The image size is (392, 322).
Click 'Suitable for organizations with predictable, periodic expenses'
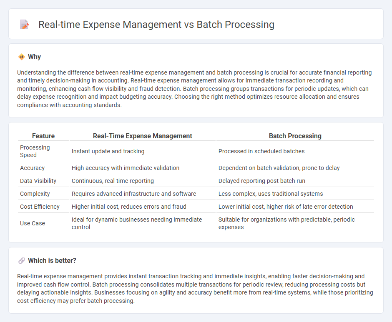[x=286, y=223]
